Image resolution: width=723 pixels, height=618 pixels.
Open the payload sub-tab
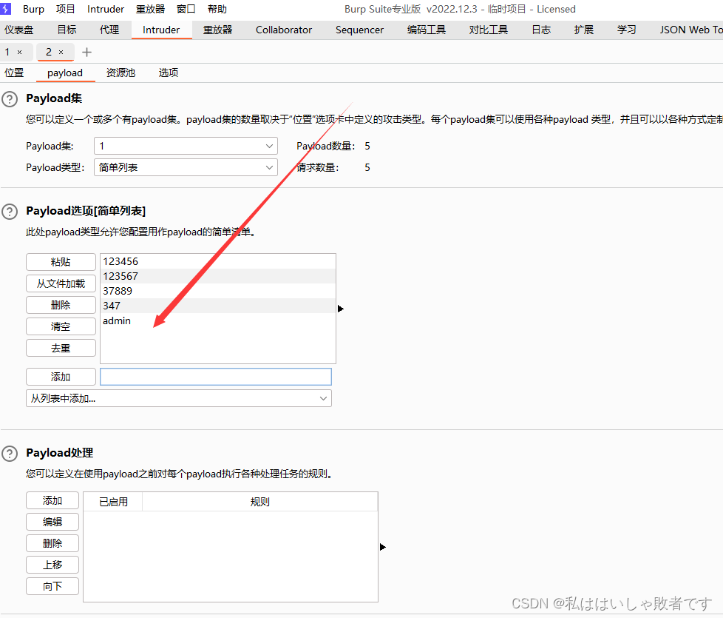pos(65,73)
